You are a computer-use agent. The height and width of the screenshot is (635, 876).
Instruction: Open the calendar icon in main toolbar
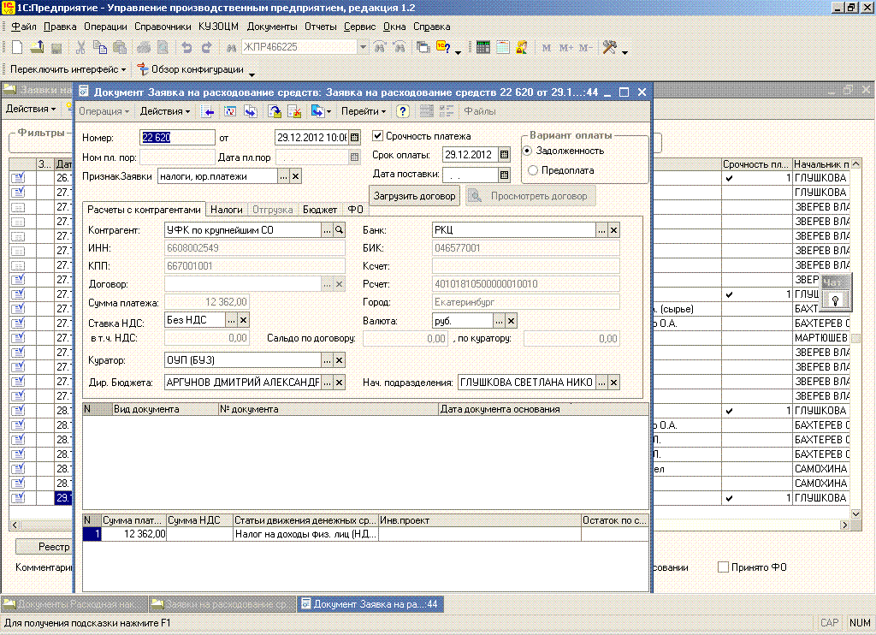click(503, 48)
